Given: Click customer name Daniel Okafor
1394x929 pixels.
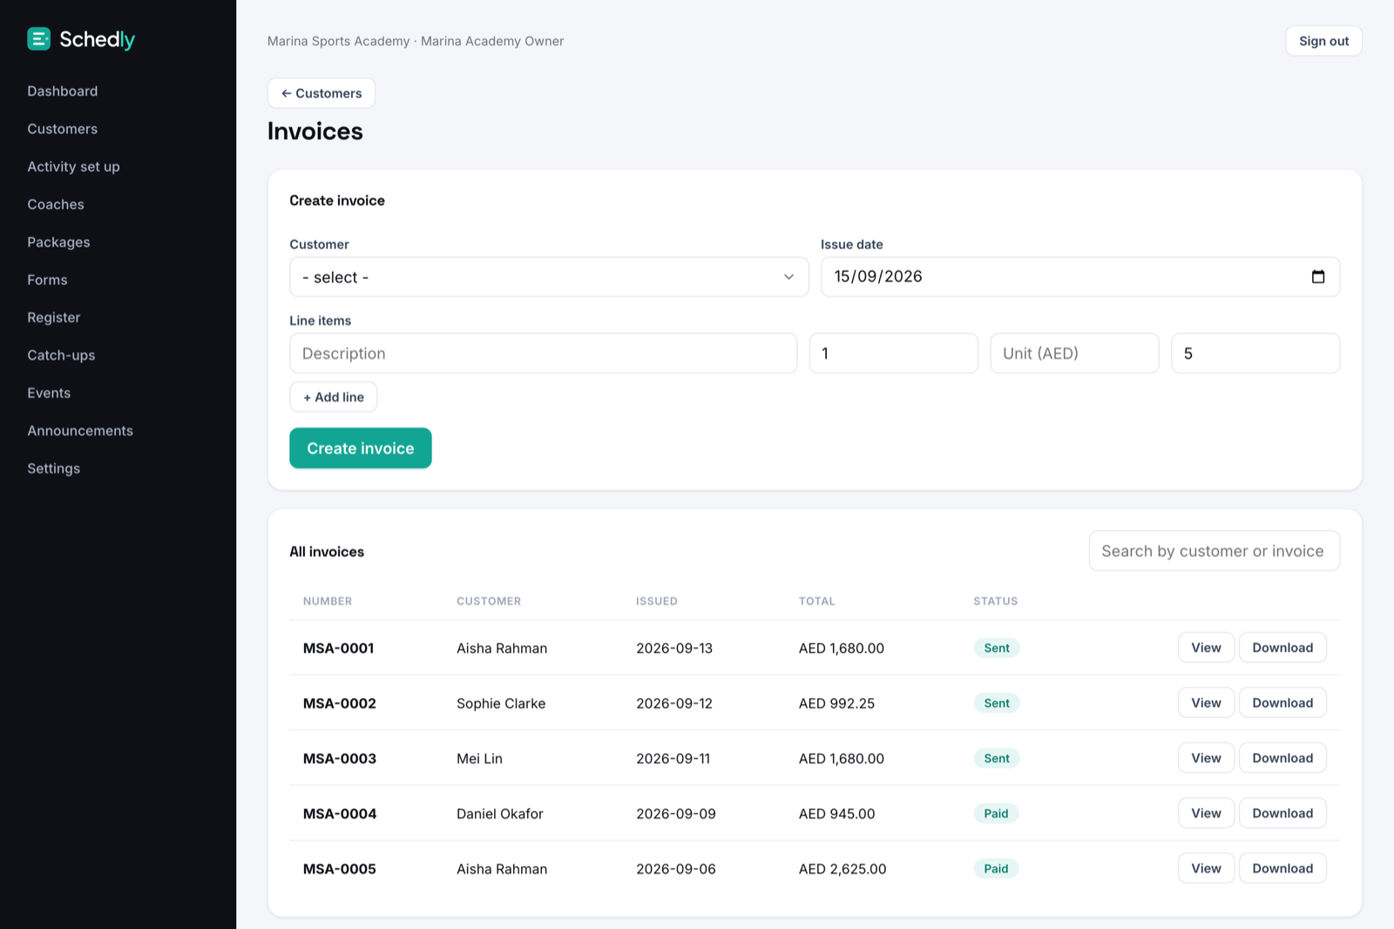Looking at the screenshot, I should (500, 814).
